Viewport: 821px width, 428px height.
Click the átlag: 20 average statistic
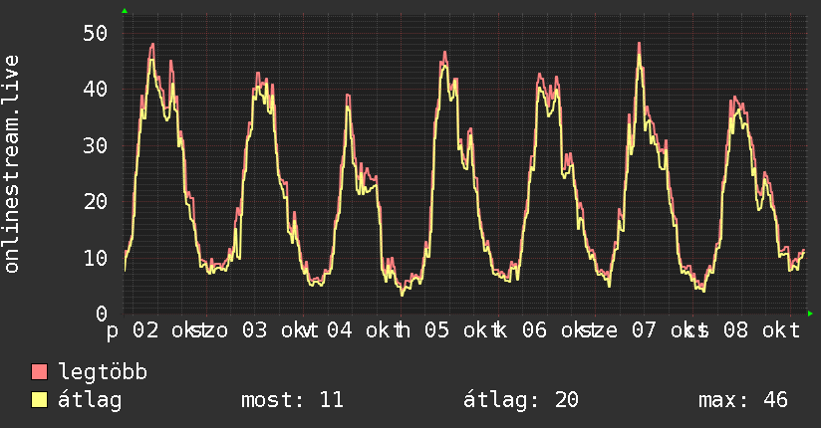click(x=521, y=400)
